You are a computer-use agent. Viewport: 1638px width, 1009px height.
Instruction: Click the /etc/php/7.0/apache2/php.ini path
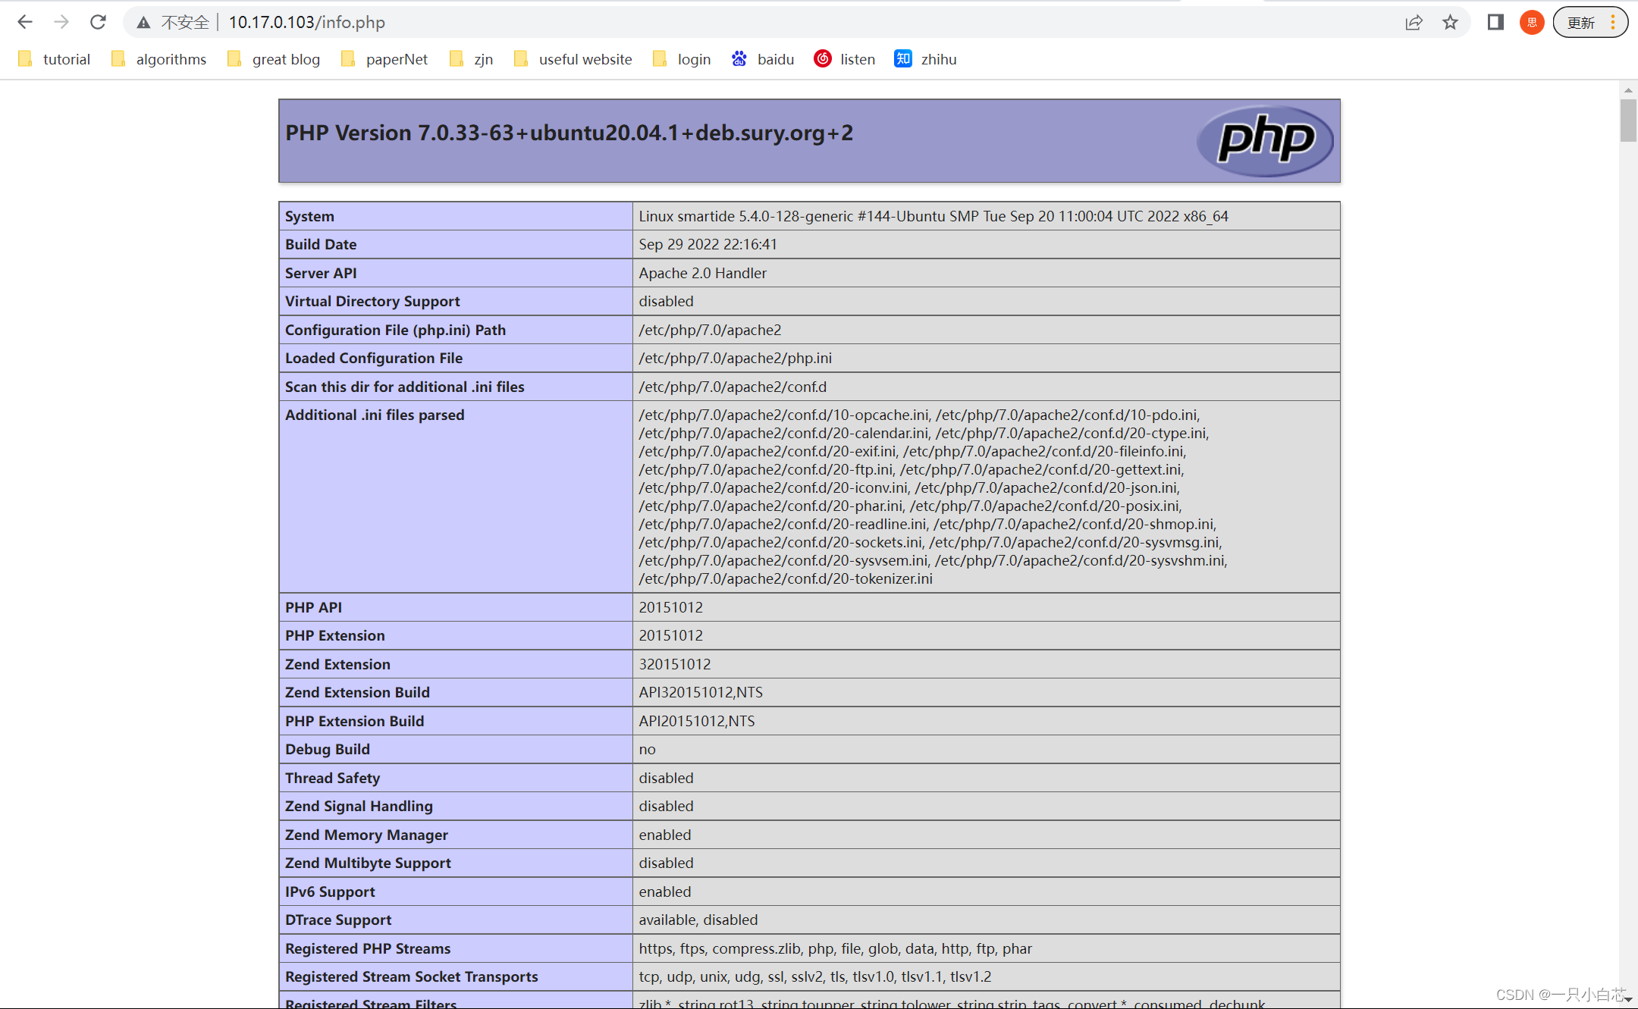pos(735,359)
